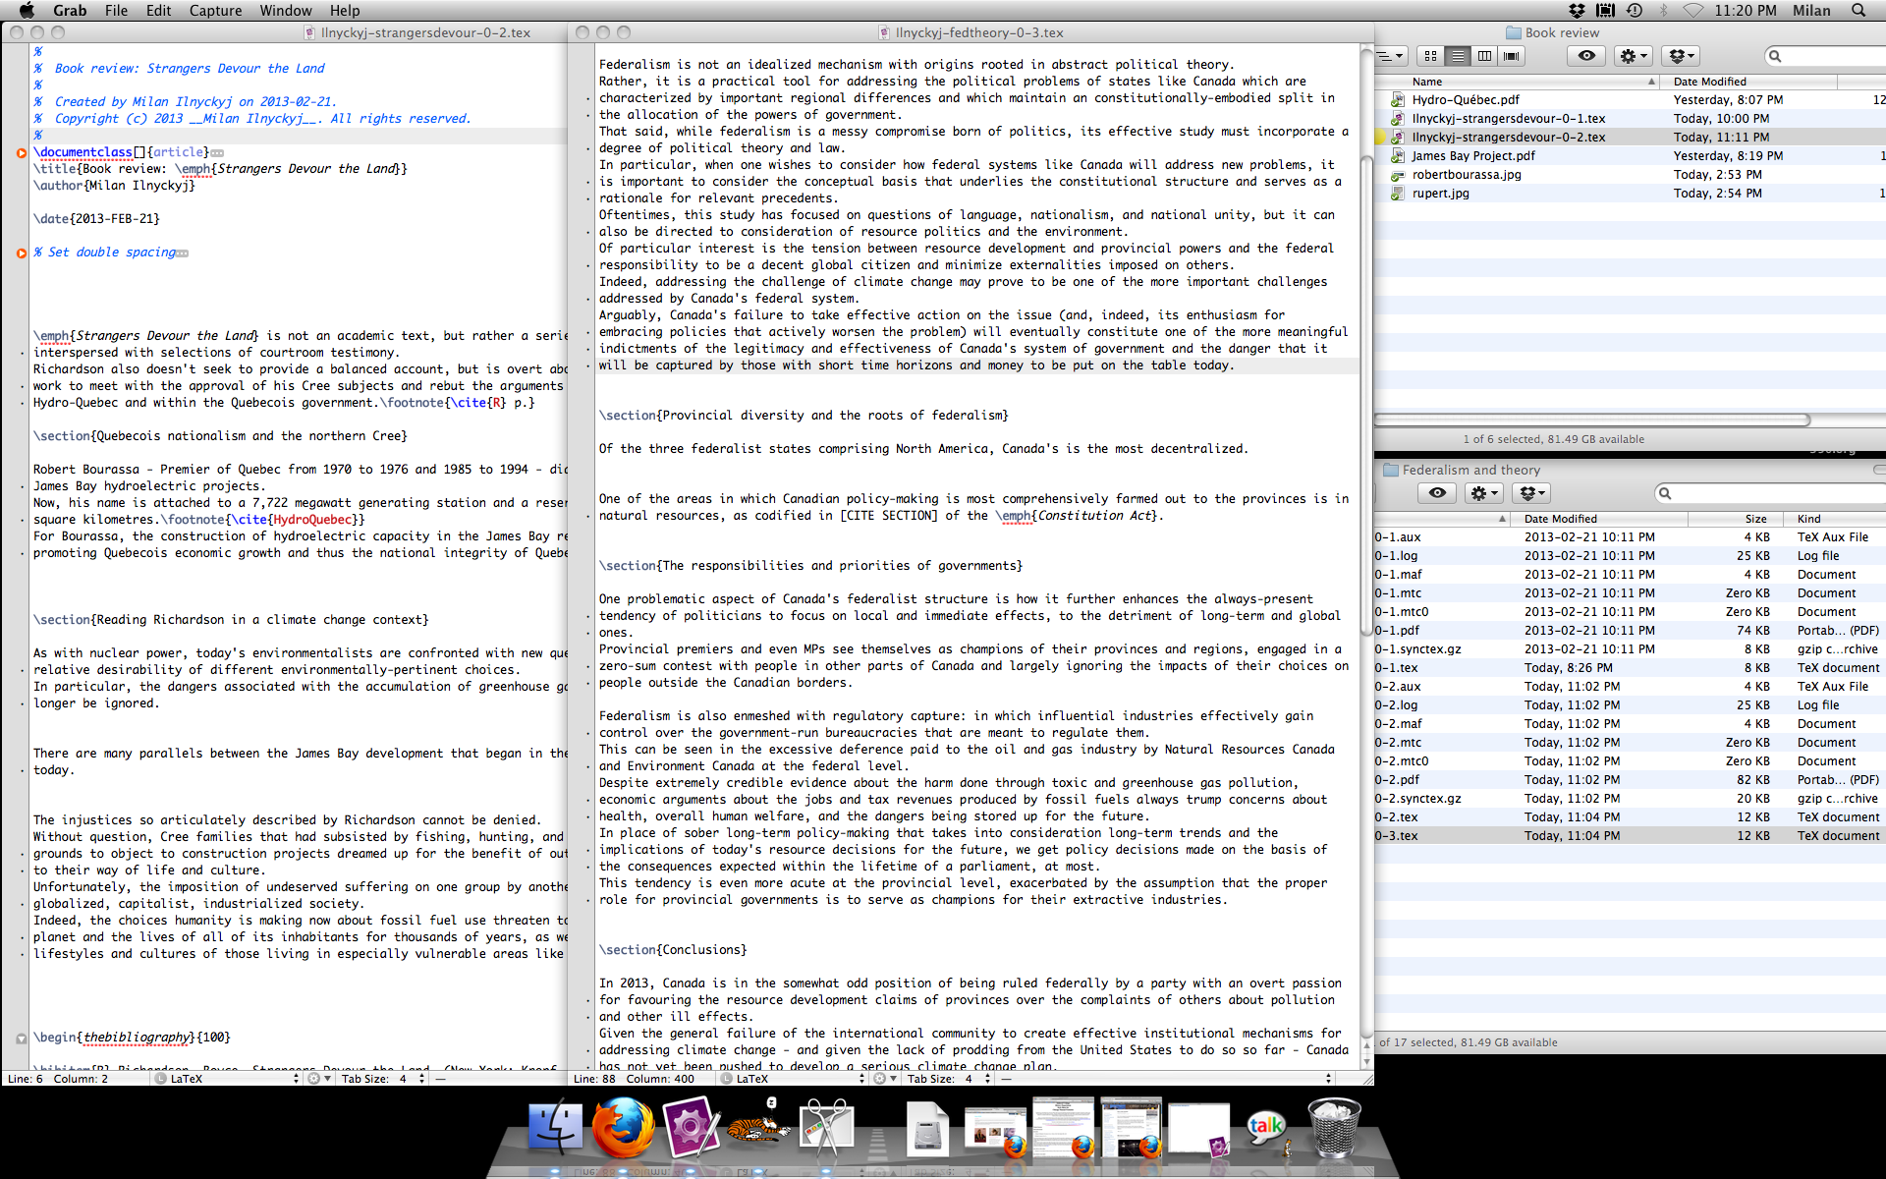The image size is (1886, 1179).
Task: Switch Finder to column view
Action: coord(1484,56)
